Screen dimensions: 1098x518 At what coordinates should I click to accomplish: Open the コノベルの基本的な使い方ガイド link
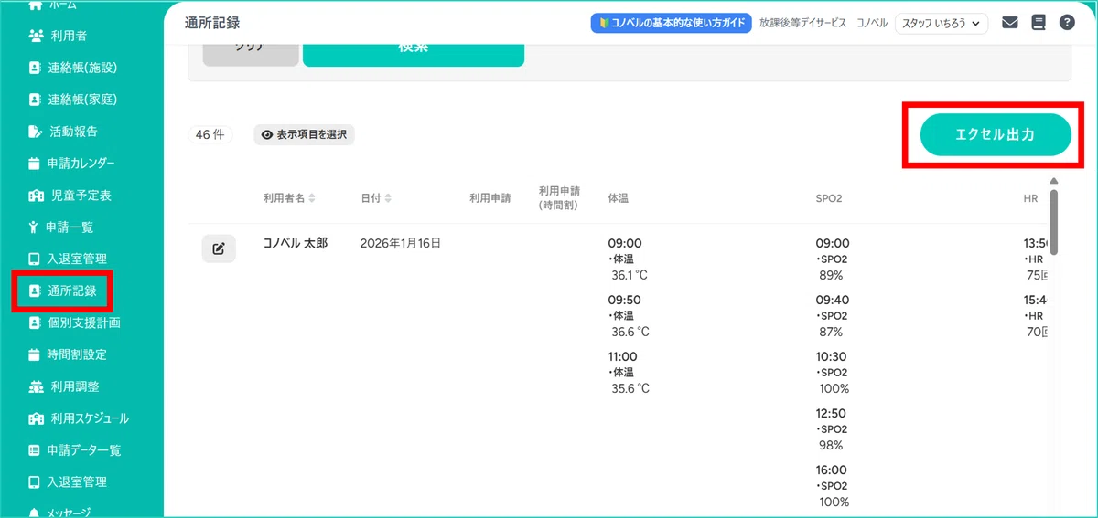click(671, 23)
